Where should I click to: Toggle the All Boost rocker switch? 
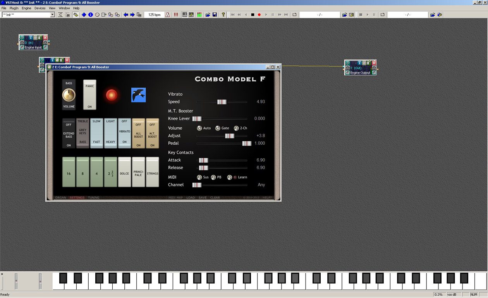pyautogui.click(x=138, y=133)
